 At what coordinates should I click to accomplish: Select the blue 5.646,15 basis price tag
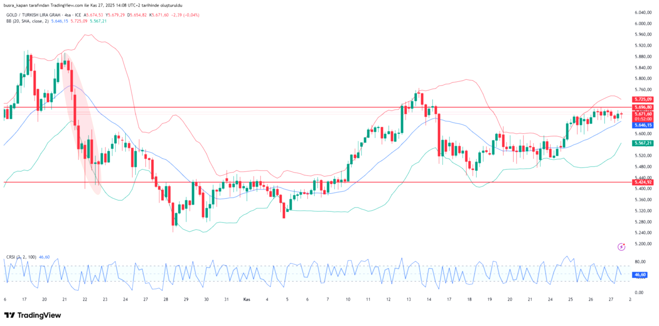point(642,125)
